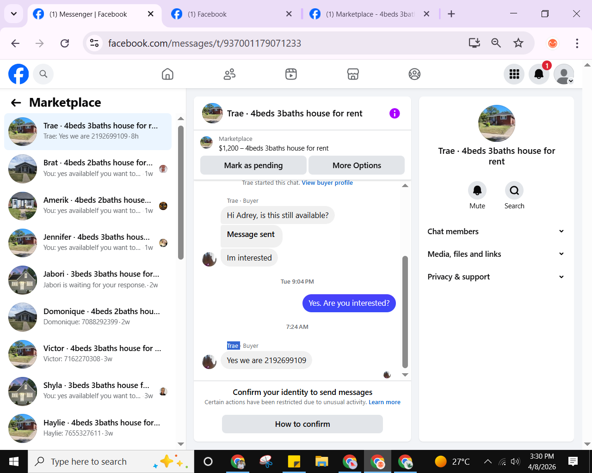Image resolution: width=592 pixels, height=473 pixels.
Task: Click the Facebook logo icon
Action: (18, 74)
